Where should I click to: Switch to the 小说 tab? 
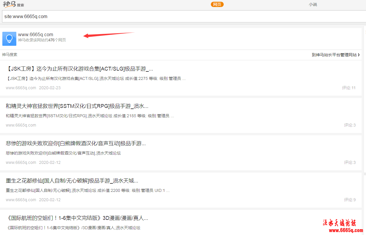click(x=313, y=4)
